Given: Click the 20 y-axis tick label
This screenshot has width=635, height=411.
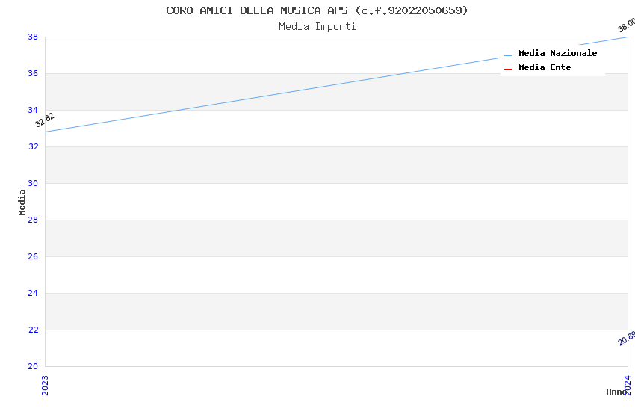Looking at the screenshot, I should pyautogui.click(x=33, y=366).
